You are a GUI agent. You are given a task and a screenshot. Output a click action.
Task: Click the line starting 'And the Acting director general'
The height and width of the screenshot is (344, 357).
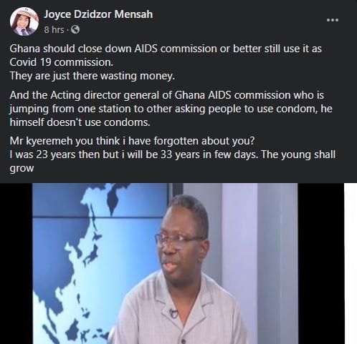[x=167, y=95]
